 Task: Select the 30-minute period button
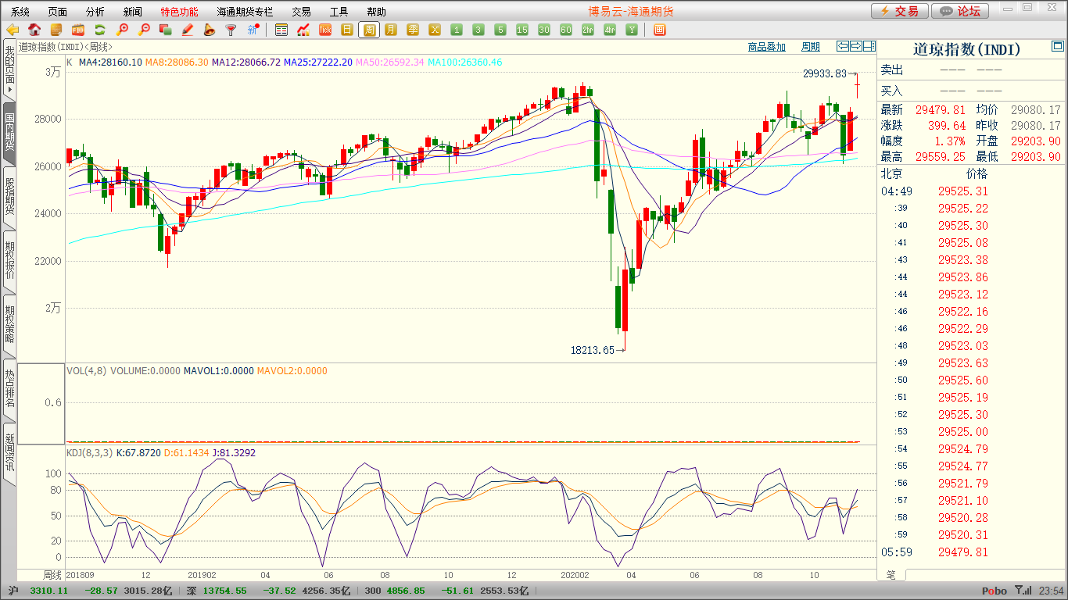(544, 30)
